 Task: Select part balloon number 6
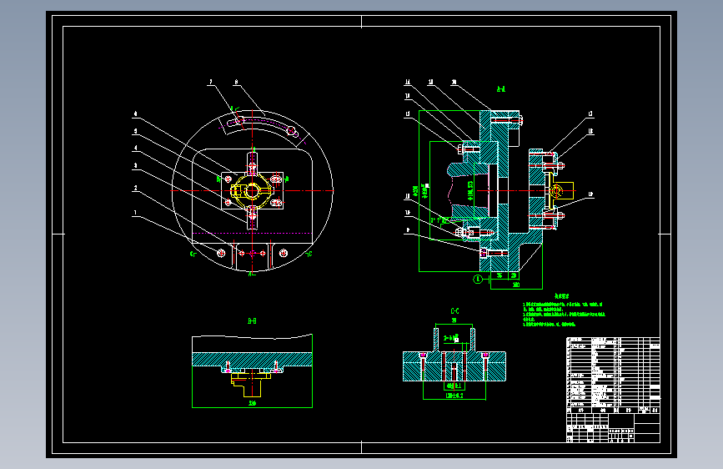tap(135, 113)
